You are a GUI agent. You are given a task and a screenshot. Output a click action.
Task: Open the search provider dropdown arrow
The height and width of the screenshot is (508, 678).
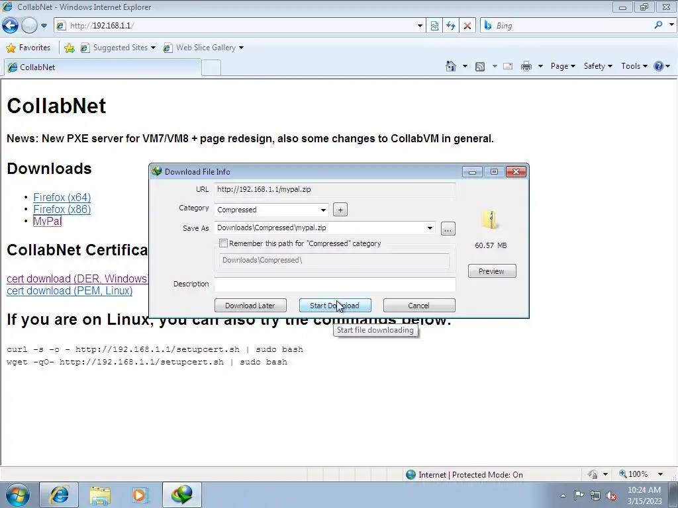[x=671, y=25]
